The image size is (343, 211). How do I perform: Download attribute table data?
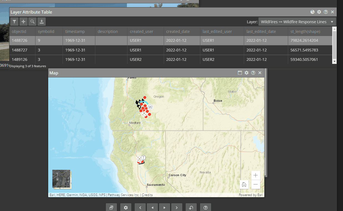click(x=41, y=22)
